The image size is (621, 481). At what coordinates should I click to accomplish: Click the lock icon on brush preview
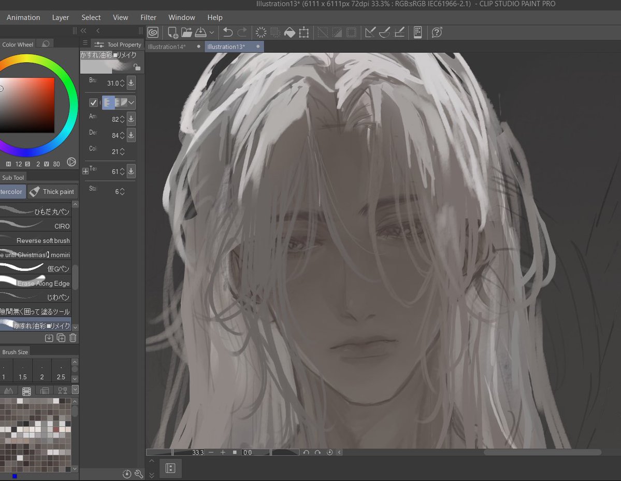coord(137,67)
